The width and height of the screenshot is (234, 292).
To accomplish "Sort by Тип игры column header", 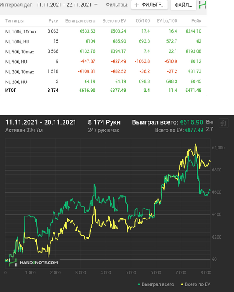I will coord(15,21).
